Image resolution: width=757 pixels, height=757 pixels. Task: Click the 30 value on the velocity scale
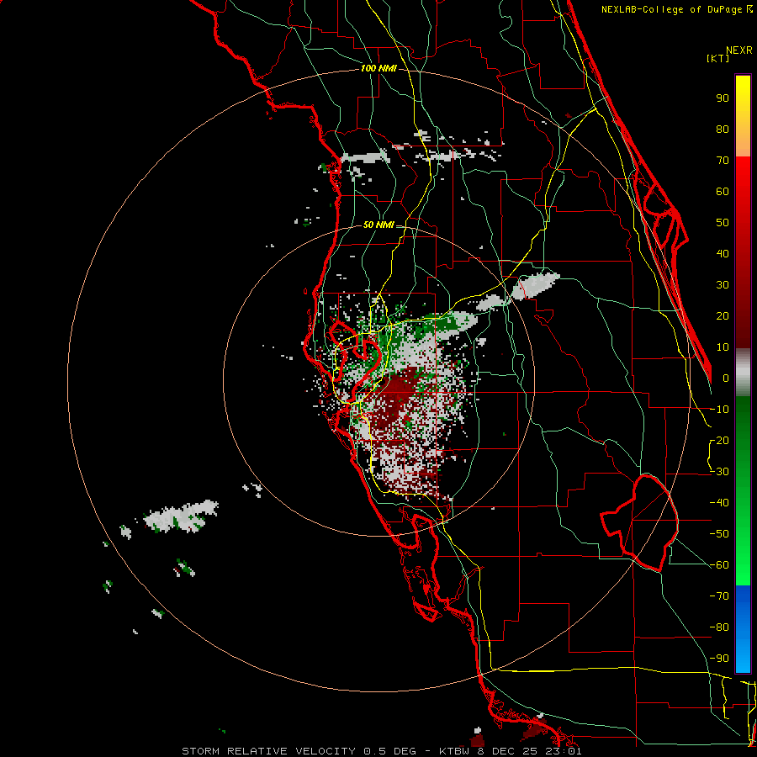[723, 285]
